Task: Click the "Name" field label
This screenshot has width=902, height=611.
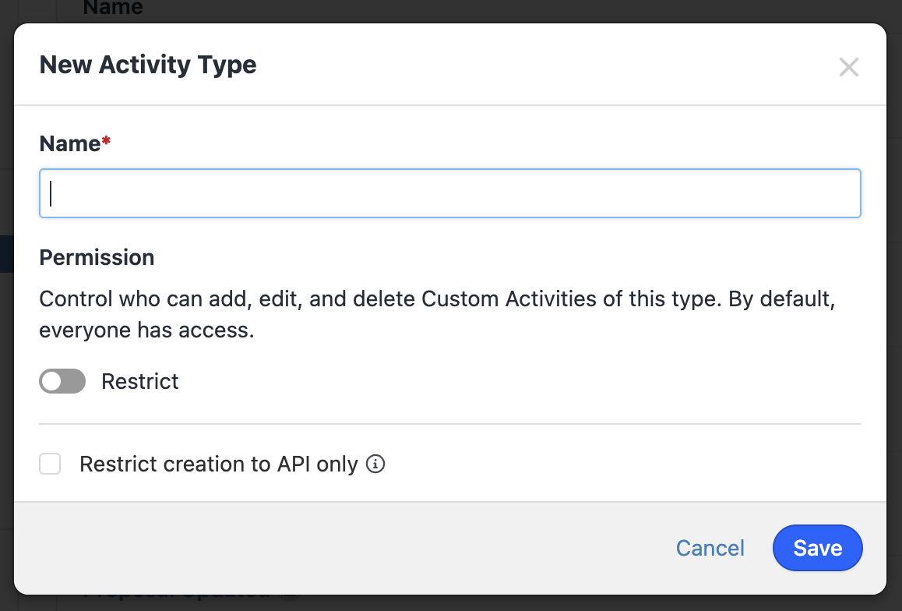Action: point(70,143)
